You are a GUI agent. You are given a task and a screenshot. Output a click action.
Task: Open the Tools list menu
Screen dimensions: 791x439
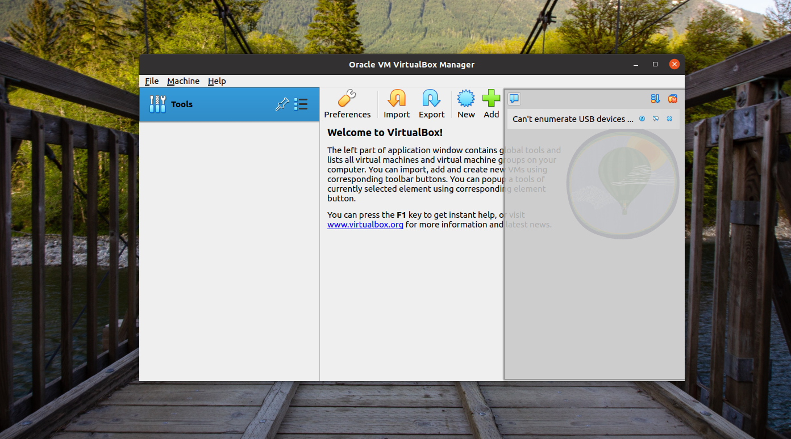pyautogui.click(x=301, y=104)
